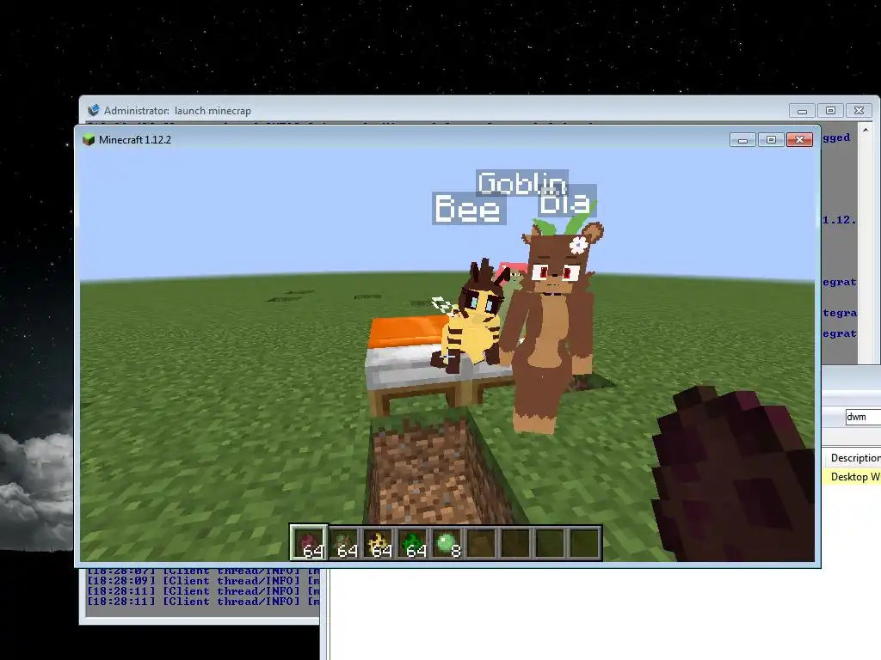
Task: Click the Description column header
Action: click(855, 458)
